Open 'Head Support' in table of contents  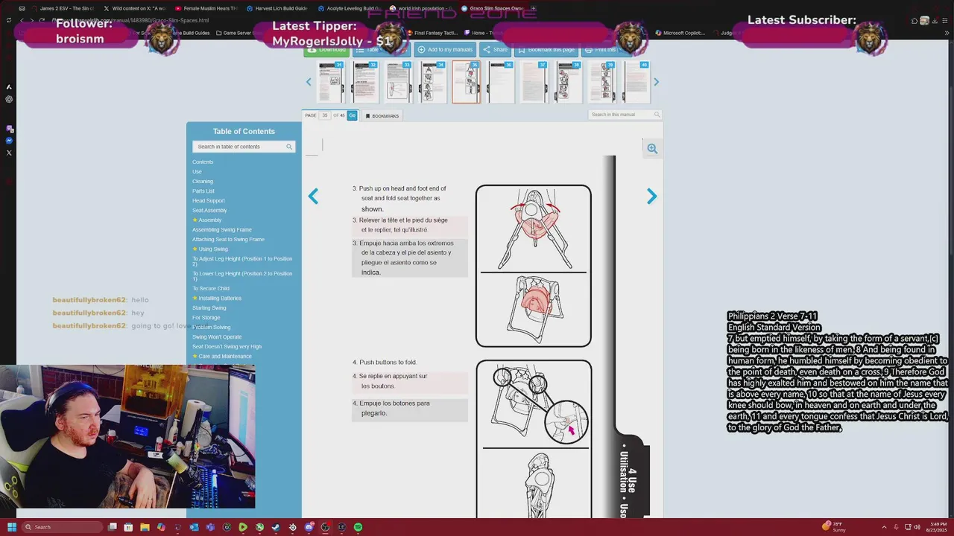[x=208, y=201]
